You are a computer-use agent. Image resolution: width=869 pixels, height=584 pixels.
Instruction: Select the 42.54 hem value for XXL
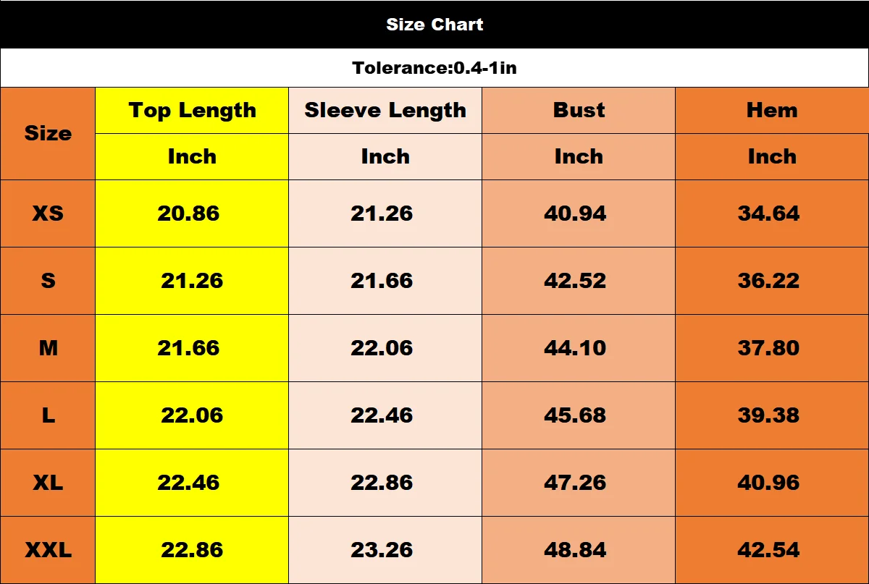(772, 550)
